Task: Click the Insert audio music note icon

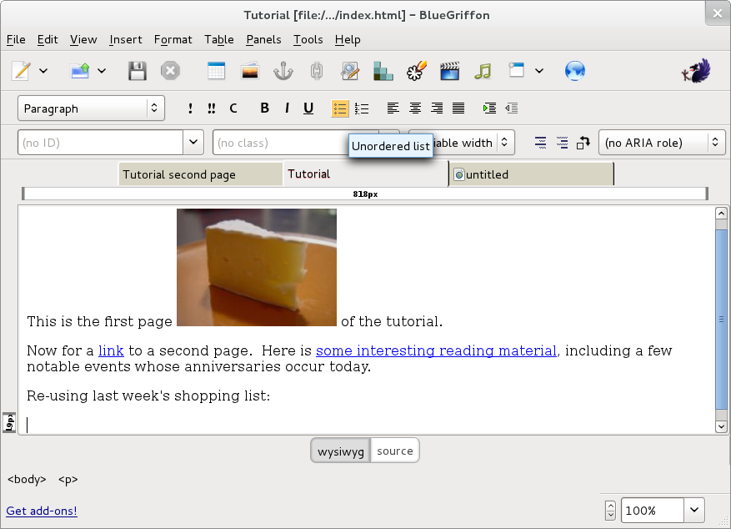Action: tap(483, 71)
